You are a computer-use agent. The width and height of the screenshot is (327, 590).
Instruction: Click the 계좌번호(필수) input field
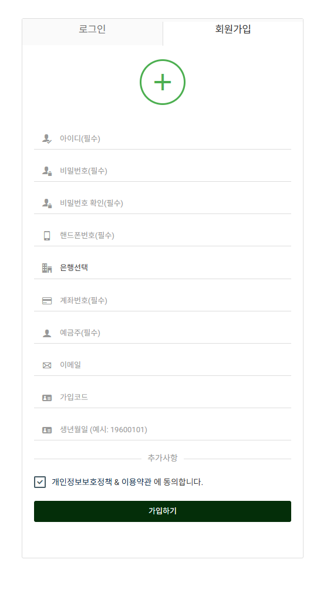pyautogui.click(x=163, y=301)
